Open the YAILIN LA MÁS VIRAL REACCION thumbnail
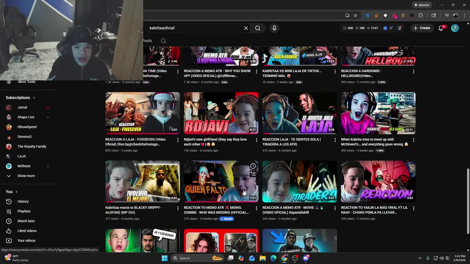 [x=378, y=181]
